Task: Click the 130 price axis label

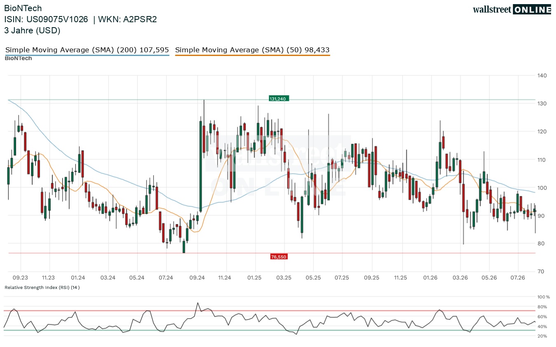Action: (x=542, y=104)
